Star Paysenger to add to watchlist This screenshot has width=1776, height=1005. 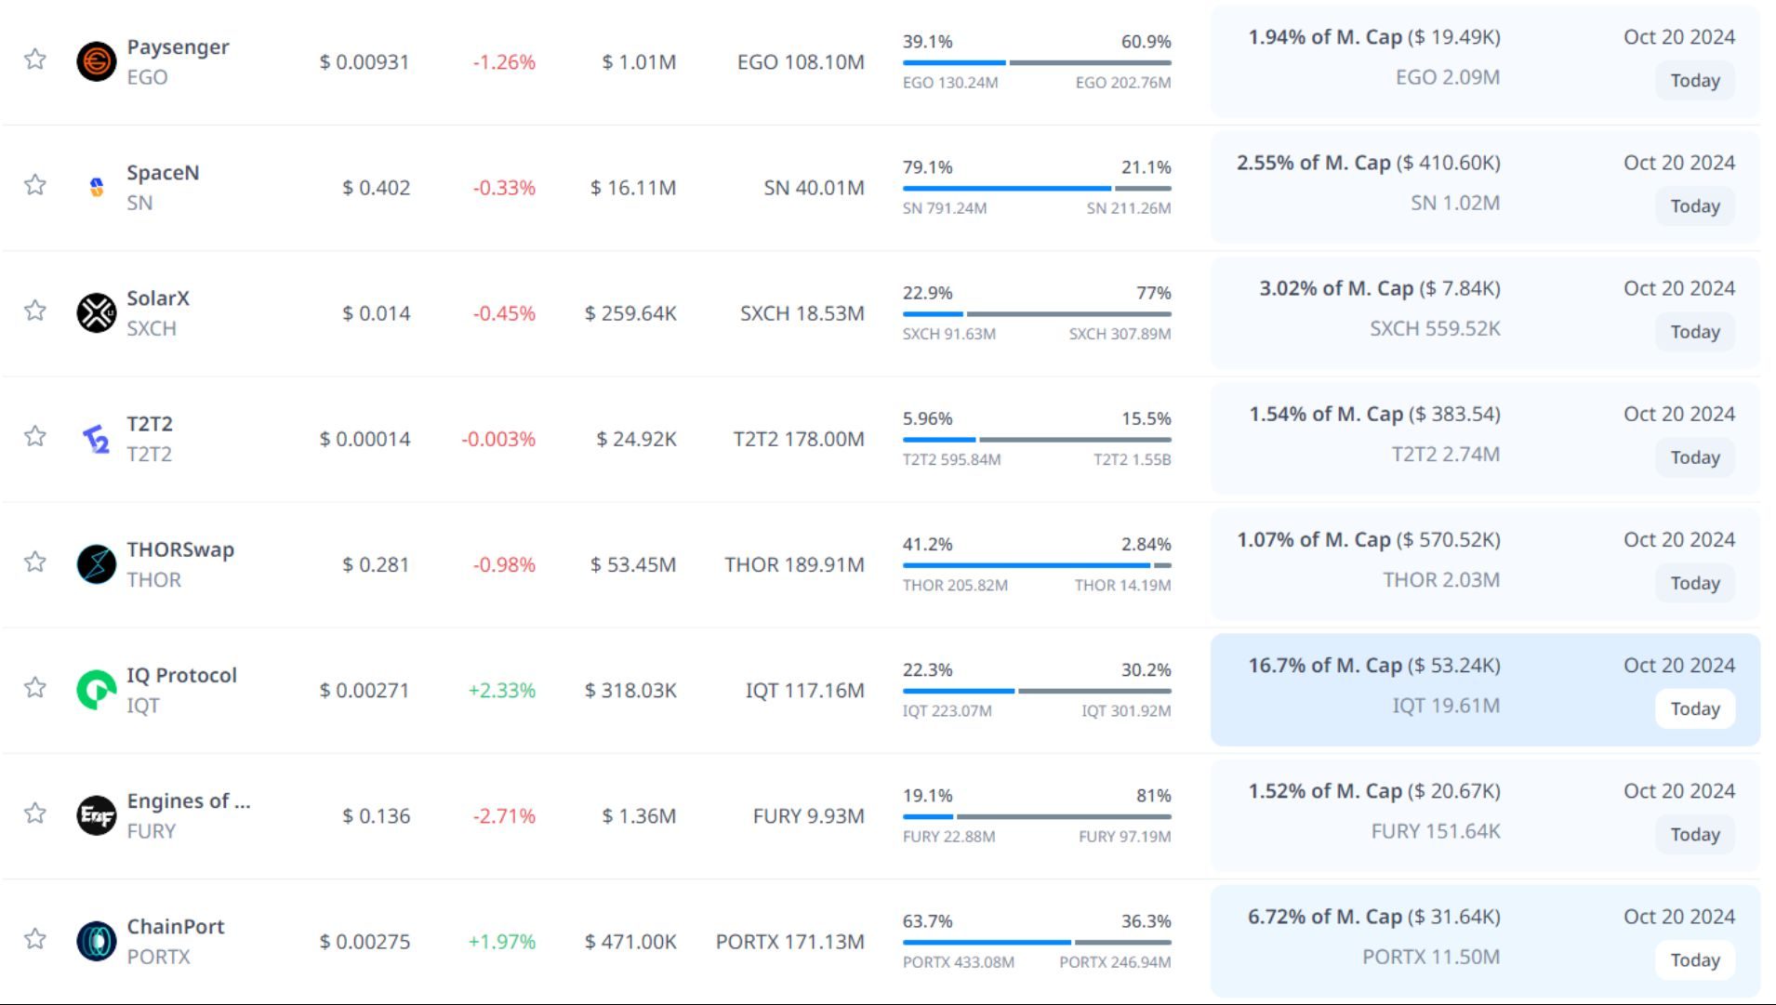click(35, 60)
